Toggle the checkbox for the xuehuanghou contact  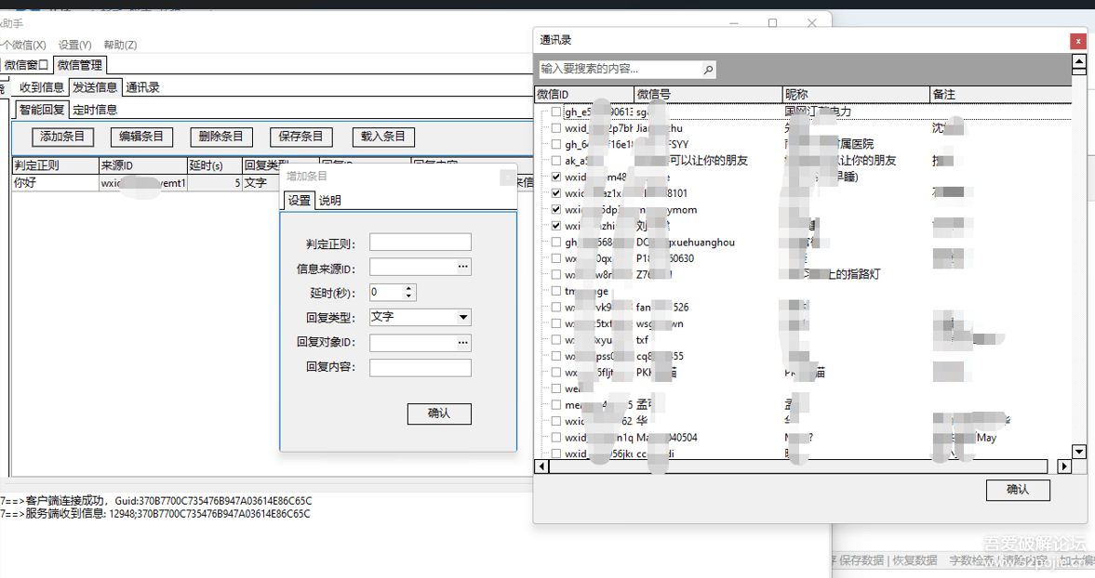tap(556, 243)
